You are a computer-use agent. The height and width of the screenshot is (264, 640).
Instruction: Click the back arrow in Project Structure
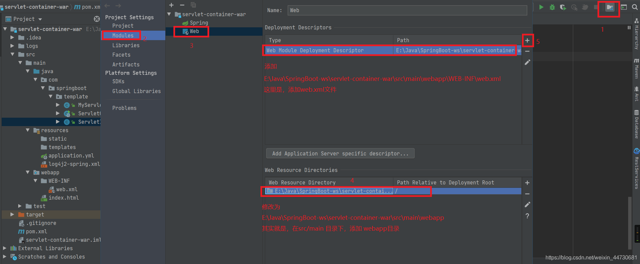(x=107, y=6)
